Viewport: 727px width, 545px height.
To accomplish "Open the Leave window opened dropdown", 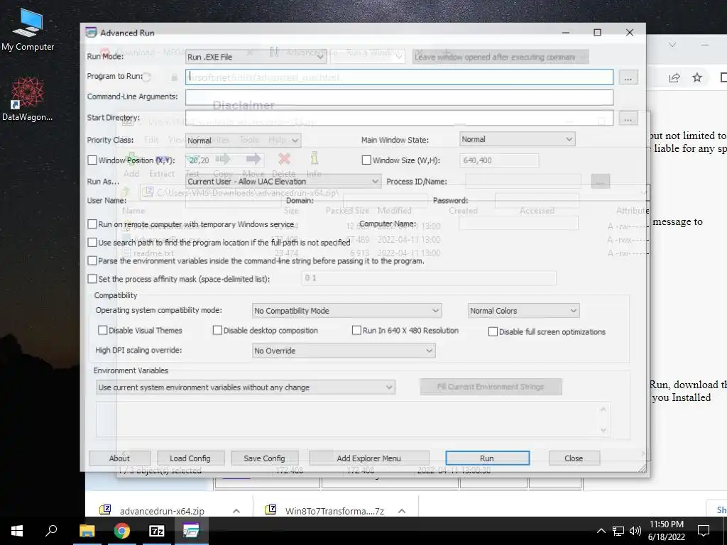I will click(501, 57).
